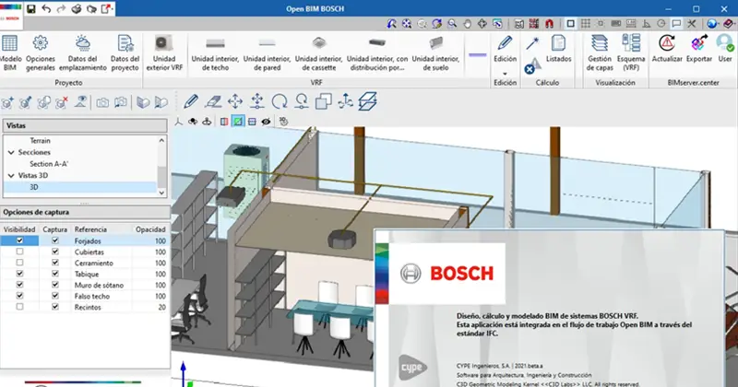
Task: Uncheck Falso techo visibility checkbox
Action: 19,296
